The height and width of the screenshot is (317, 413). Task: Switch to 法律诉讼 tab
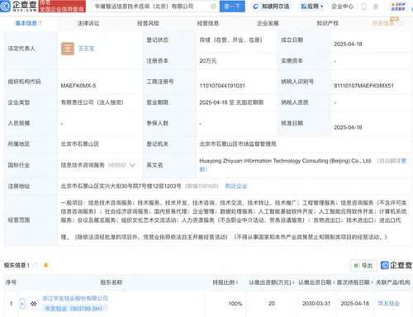(88, 23)
